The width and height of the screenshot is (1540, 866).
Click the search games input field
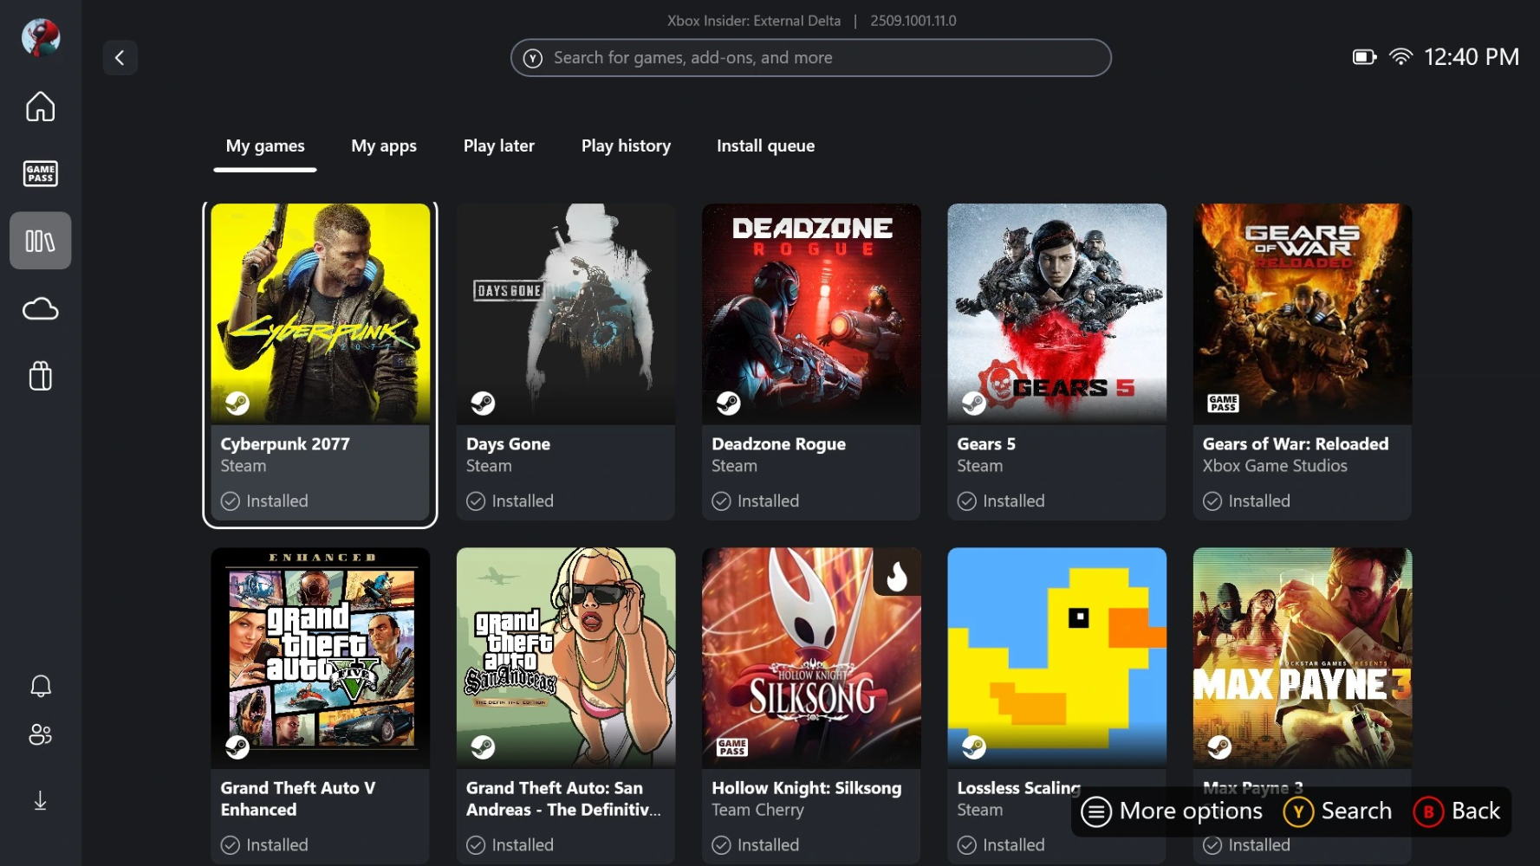pos(810,58)
